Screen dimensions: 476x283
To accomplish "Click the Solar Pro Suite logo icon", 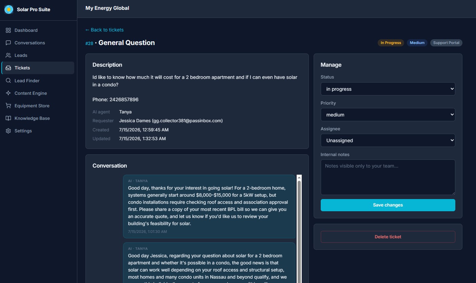I will tap(9, 9).
